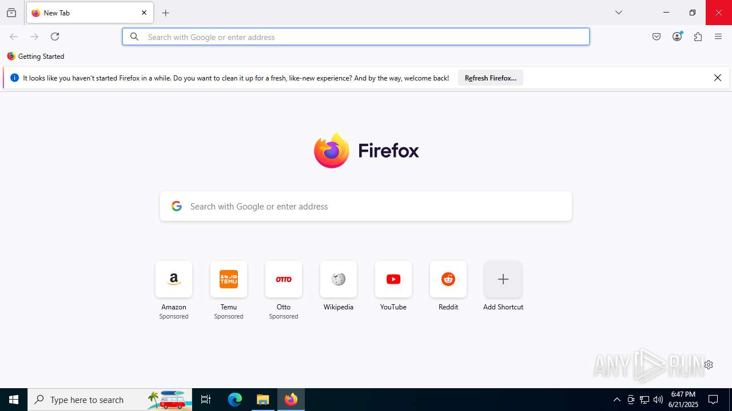Open Task View on the taskbar
732x411 pixels.
point(206,400)
